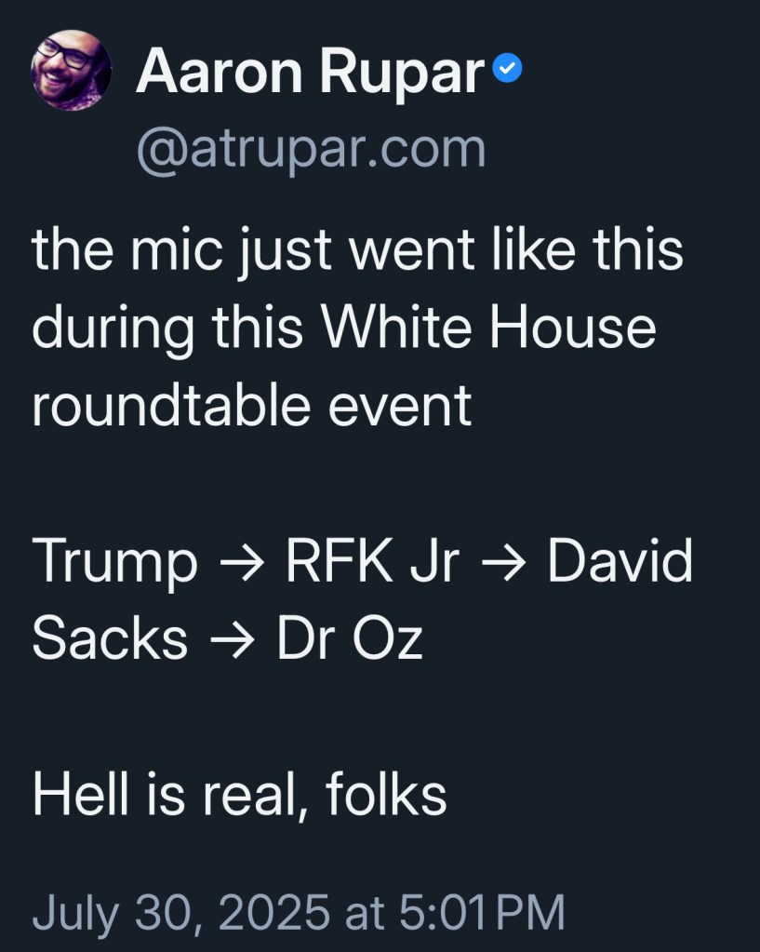Click the 'Hell is real, folks' line
The image size is (760, 952).
tap(239, 796)
